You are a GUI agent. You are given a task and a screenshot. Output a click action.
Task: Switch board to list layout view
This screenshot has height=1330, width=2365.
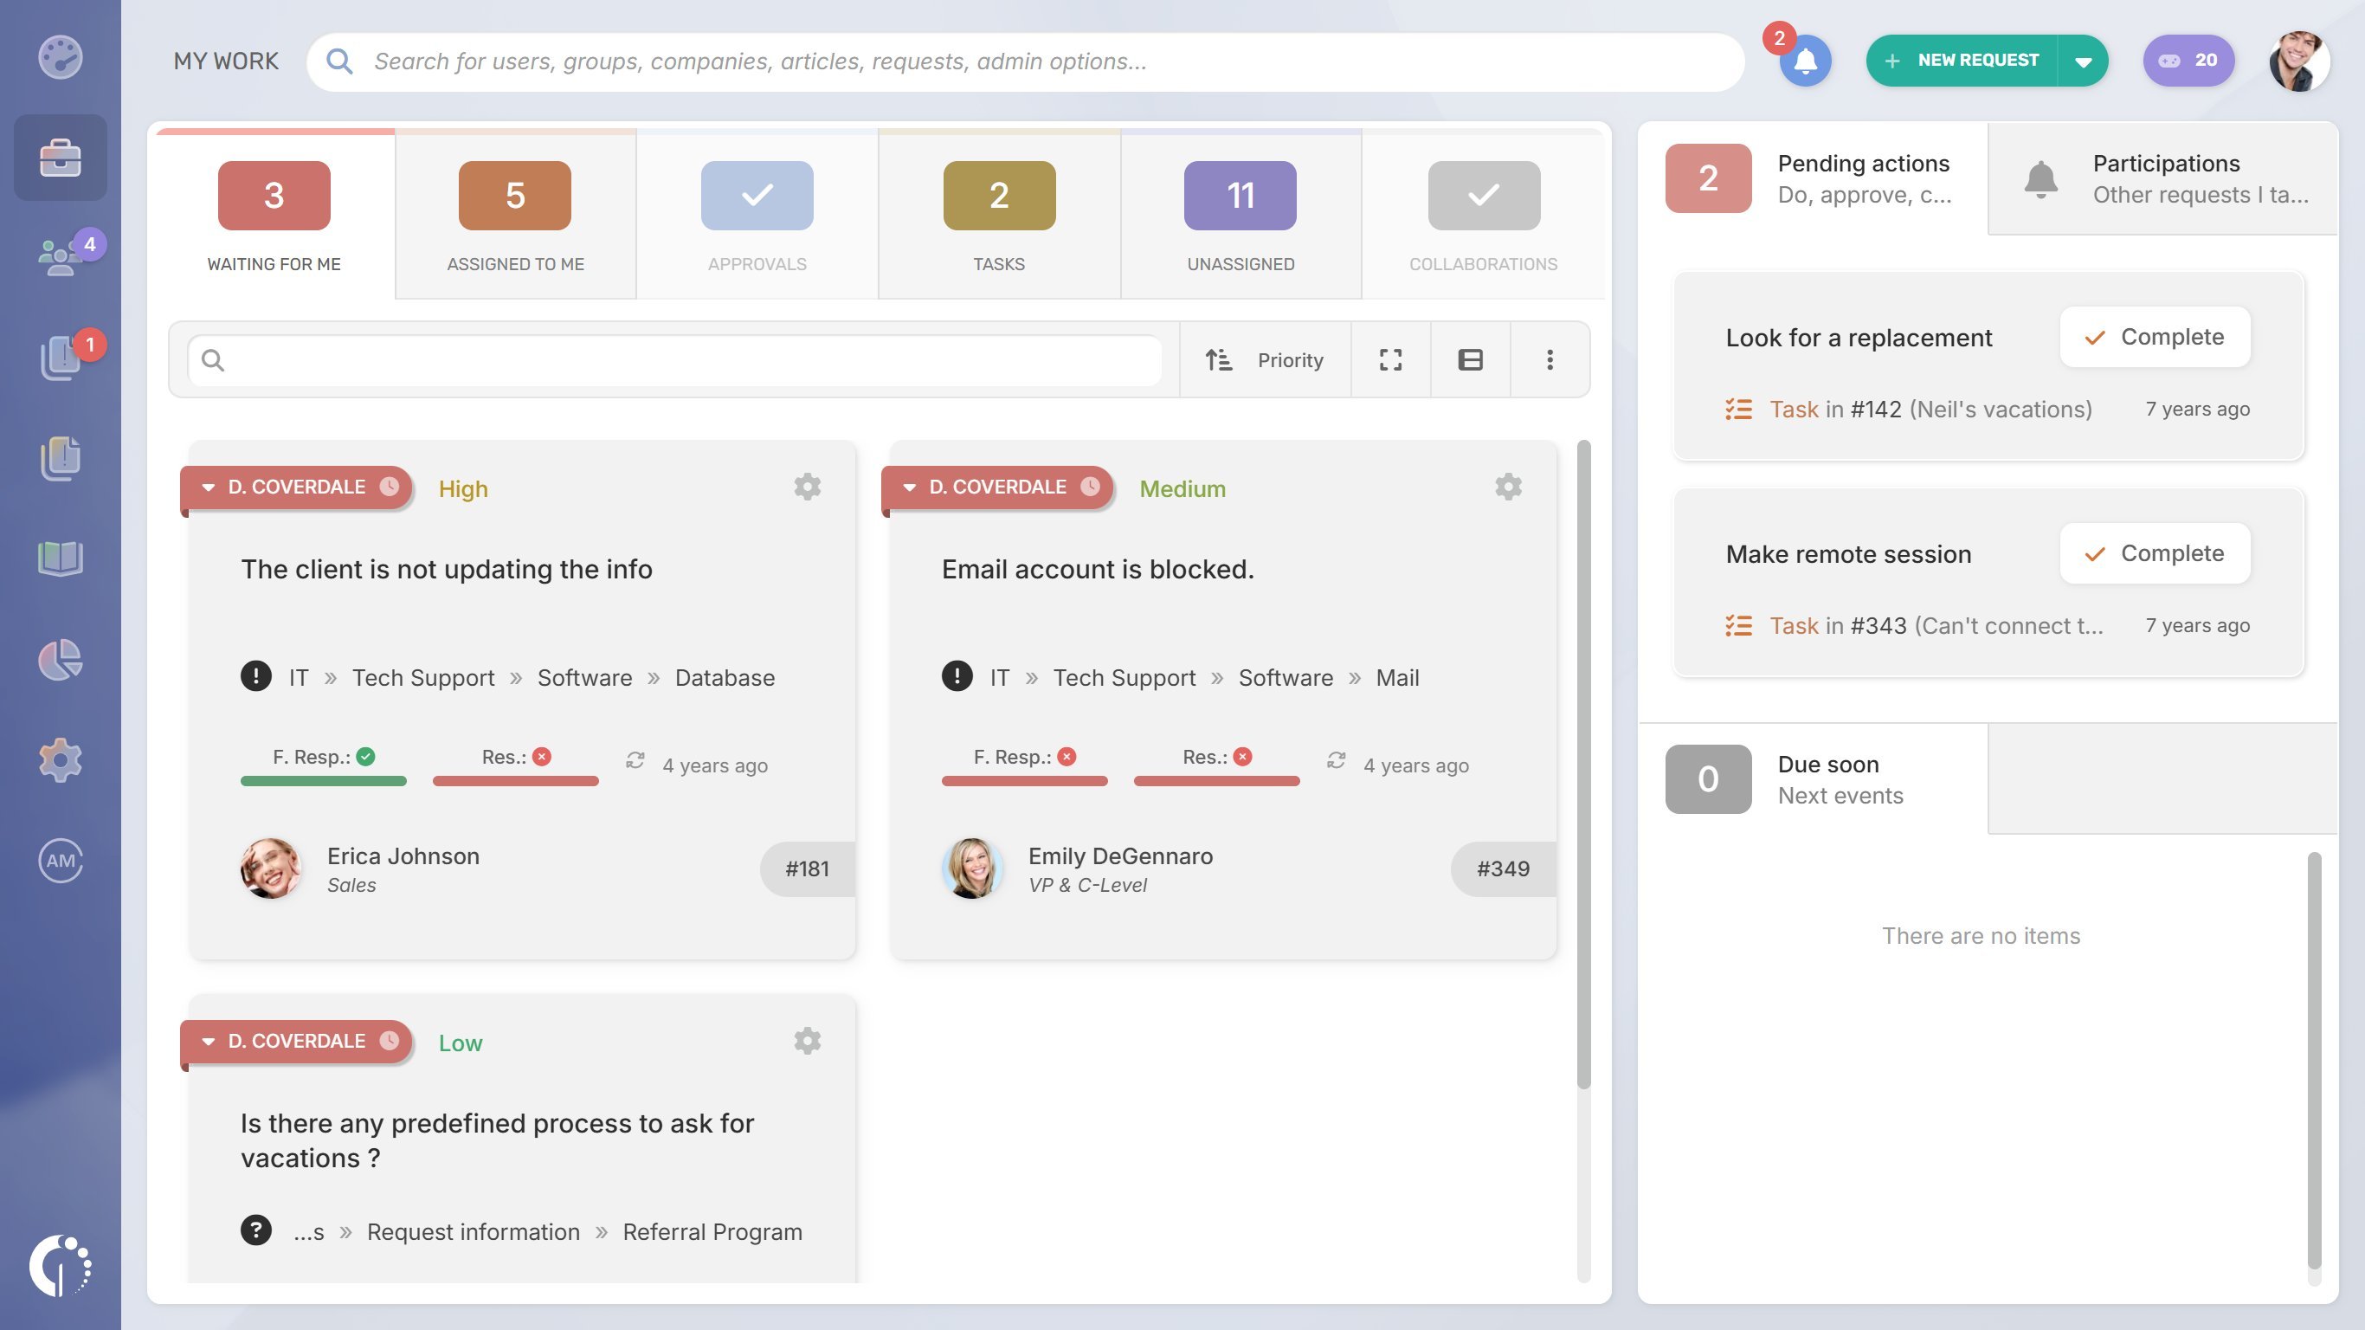click(x=1469, y=359)
